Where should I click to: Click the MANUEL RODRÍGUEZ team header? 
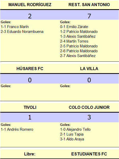tap(30, 5)
